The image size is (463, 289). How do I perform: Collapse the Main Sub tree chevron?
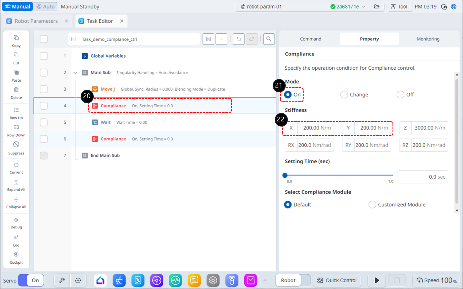pos(75,73)
